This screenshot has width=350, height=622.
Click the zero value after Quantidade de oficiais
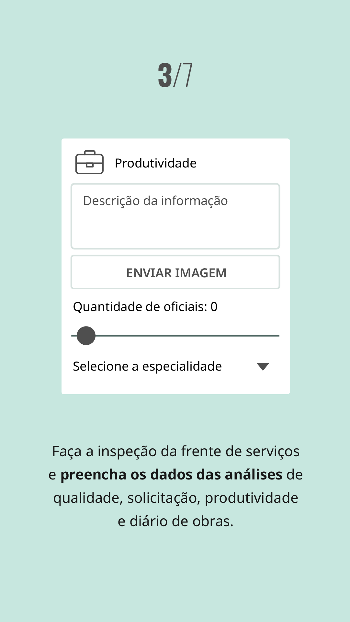click(x=214, y=307)
